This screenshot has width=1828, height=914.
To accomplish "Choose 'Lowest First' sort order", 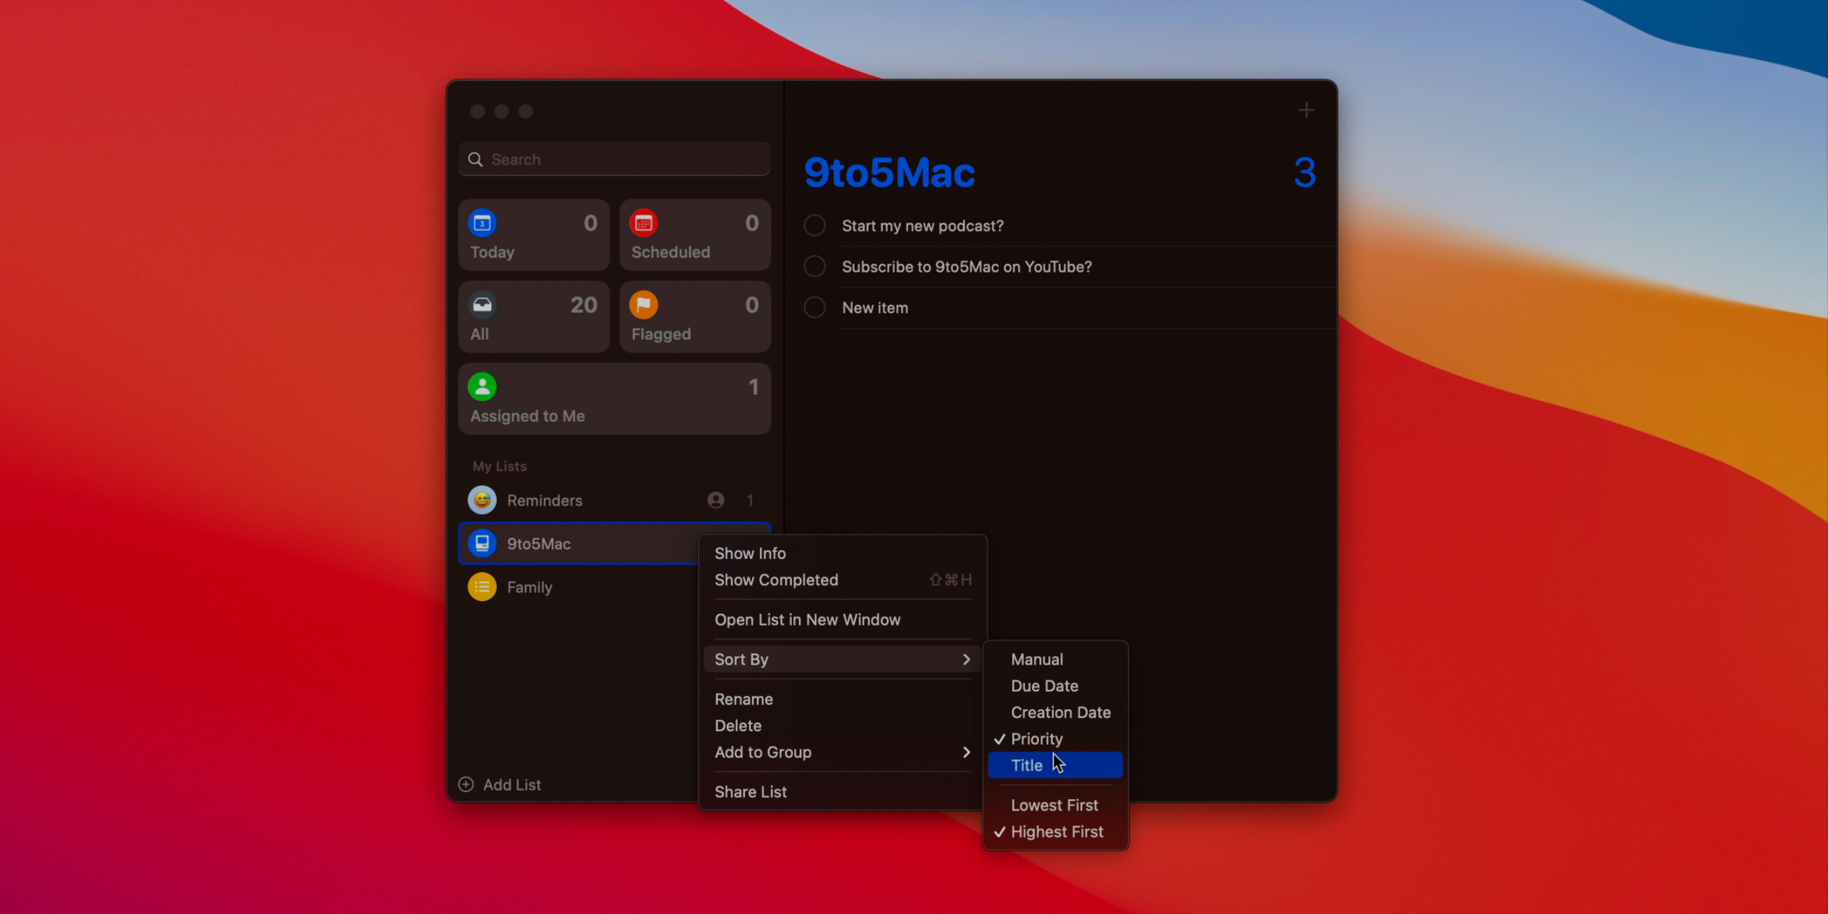I will (x=1055, y=805).
